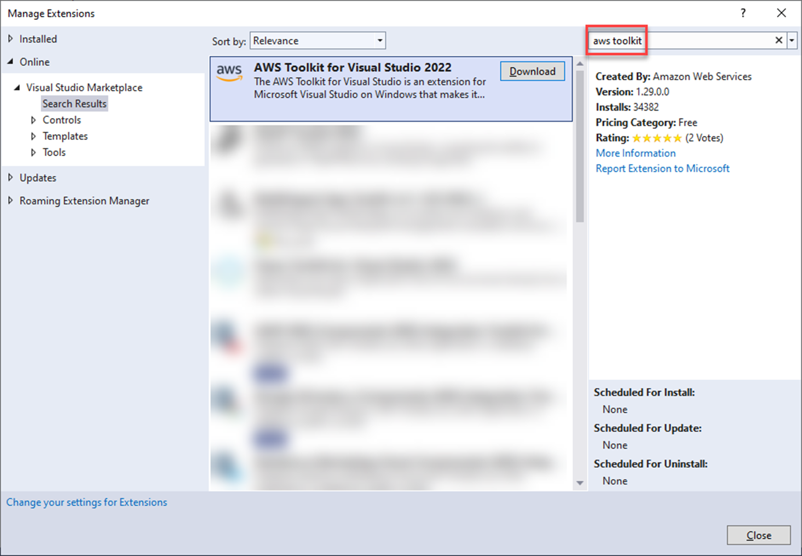Click into the 'aws toolkit' search field
The image size is (802, 556).
click(682, 41)
